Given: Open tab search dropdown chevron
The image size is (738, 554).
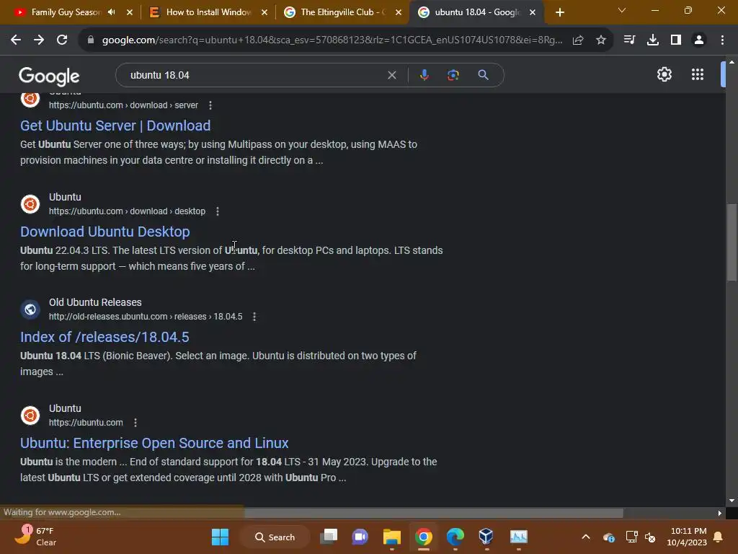Looking at the screenshot, I should coord(622,10).
